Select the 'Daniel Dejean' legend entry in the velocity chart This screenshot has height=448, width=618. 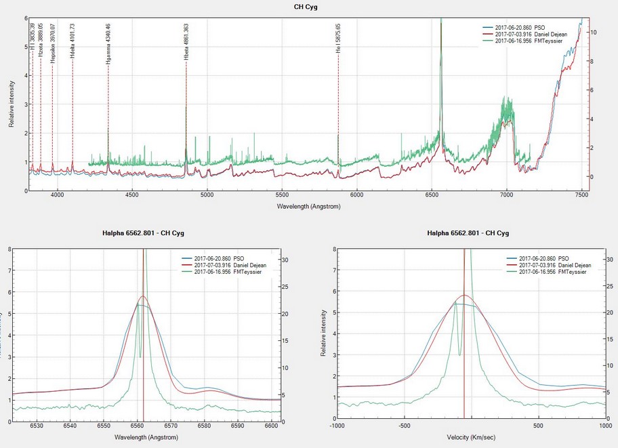pyautogui.click(x=549, y=265)
